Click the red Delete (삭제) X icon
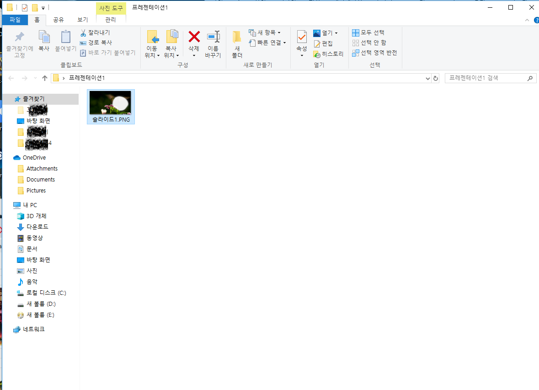Screen dimensions: 539x390 coord(194,37)
